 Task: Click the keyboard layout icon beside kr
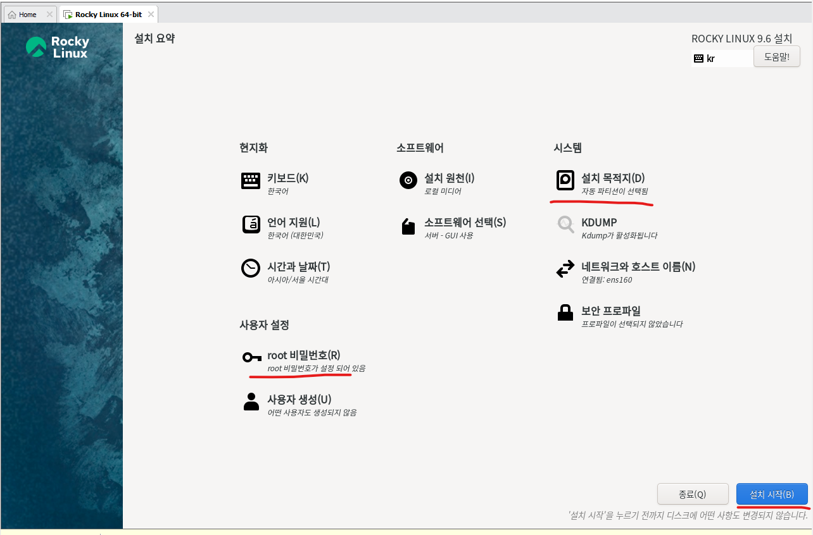pyautogui.click(x=698, y=58)
